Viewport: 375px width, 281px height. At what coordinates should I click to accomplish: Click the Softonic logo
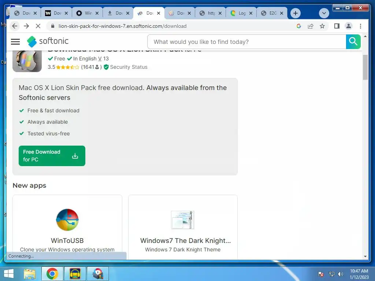[x=48, y=41]
